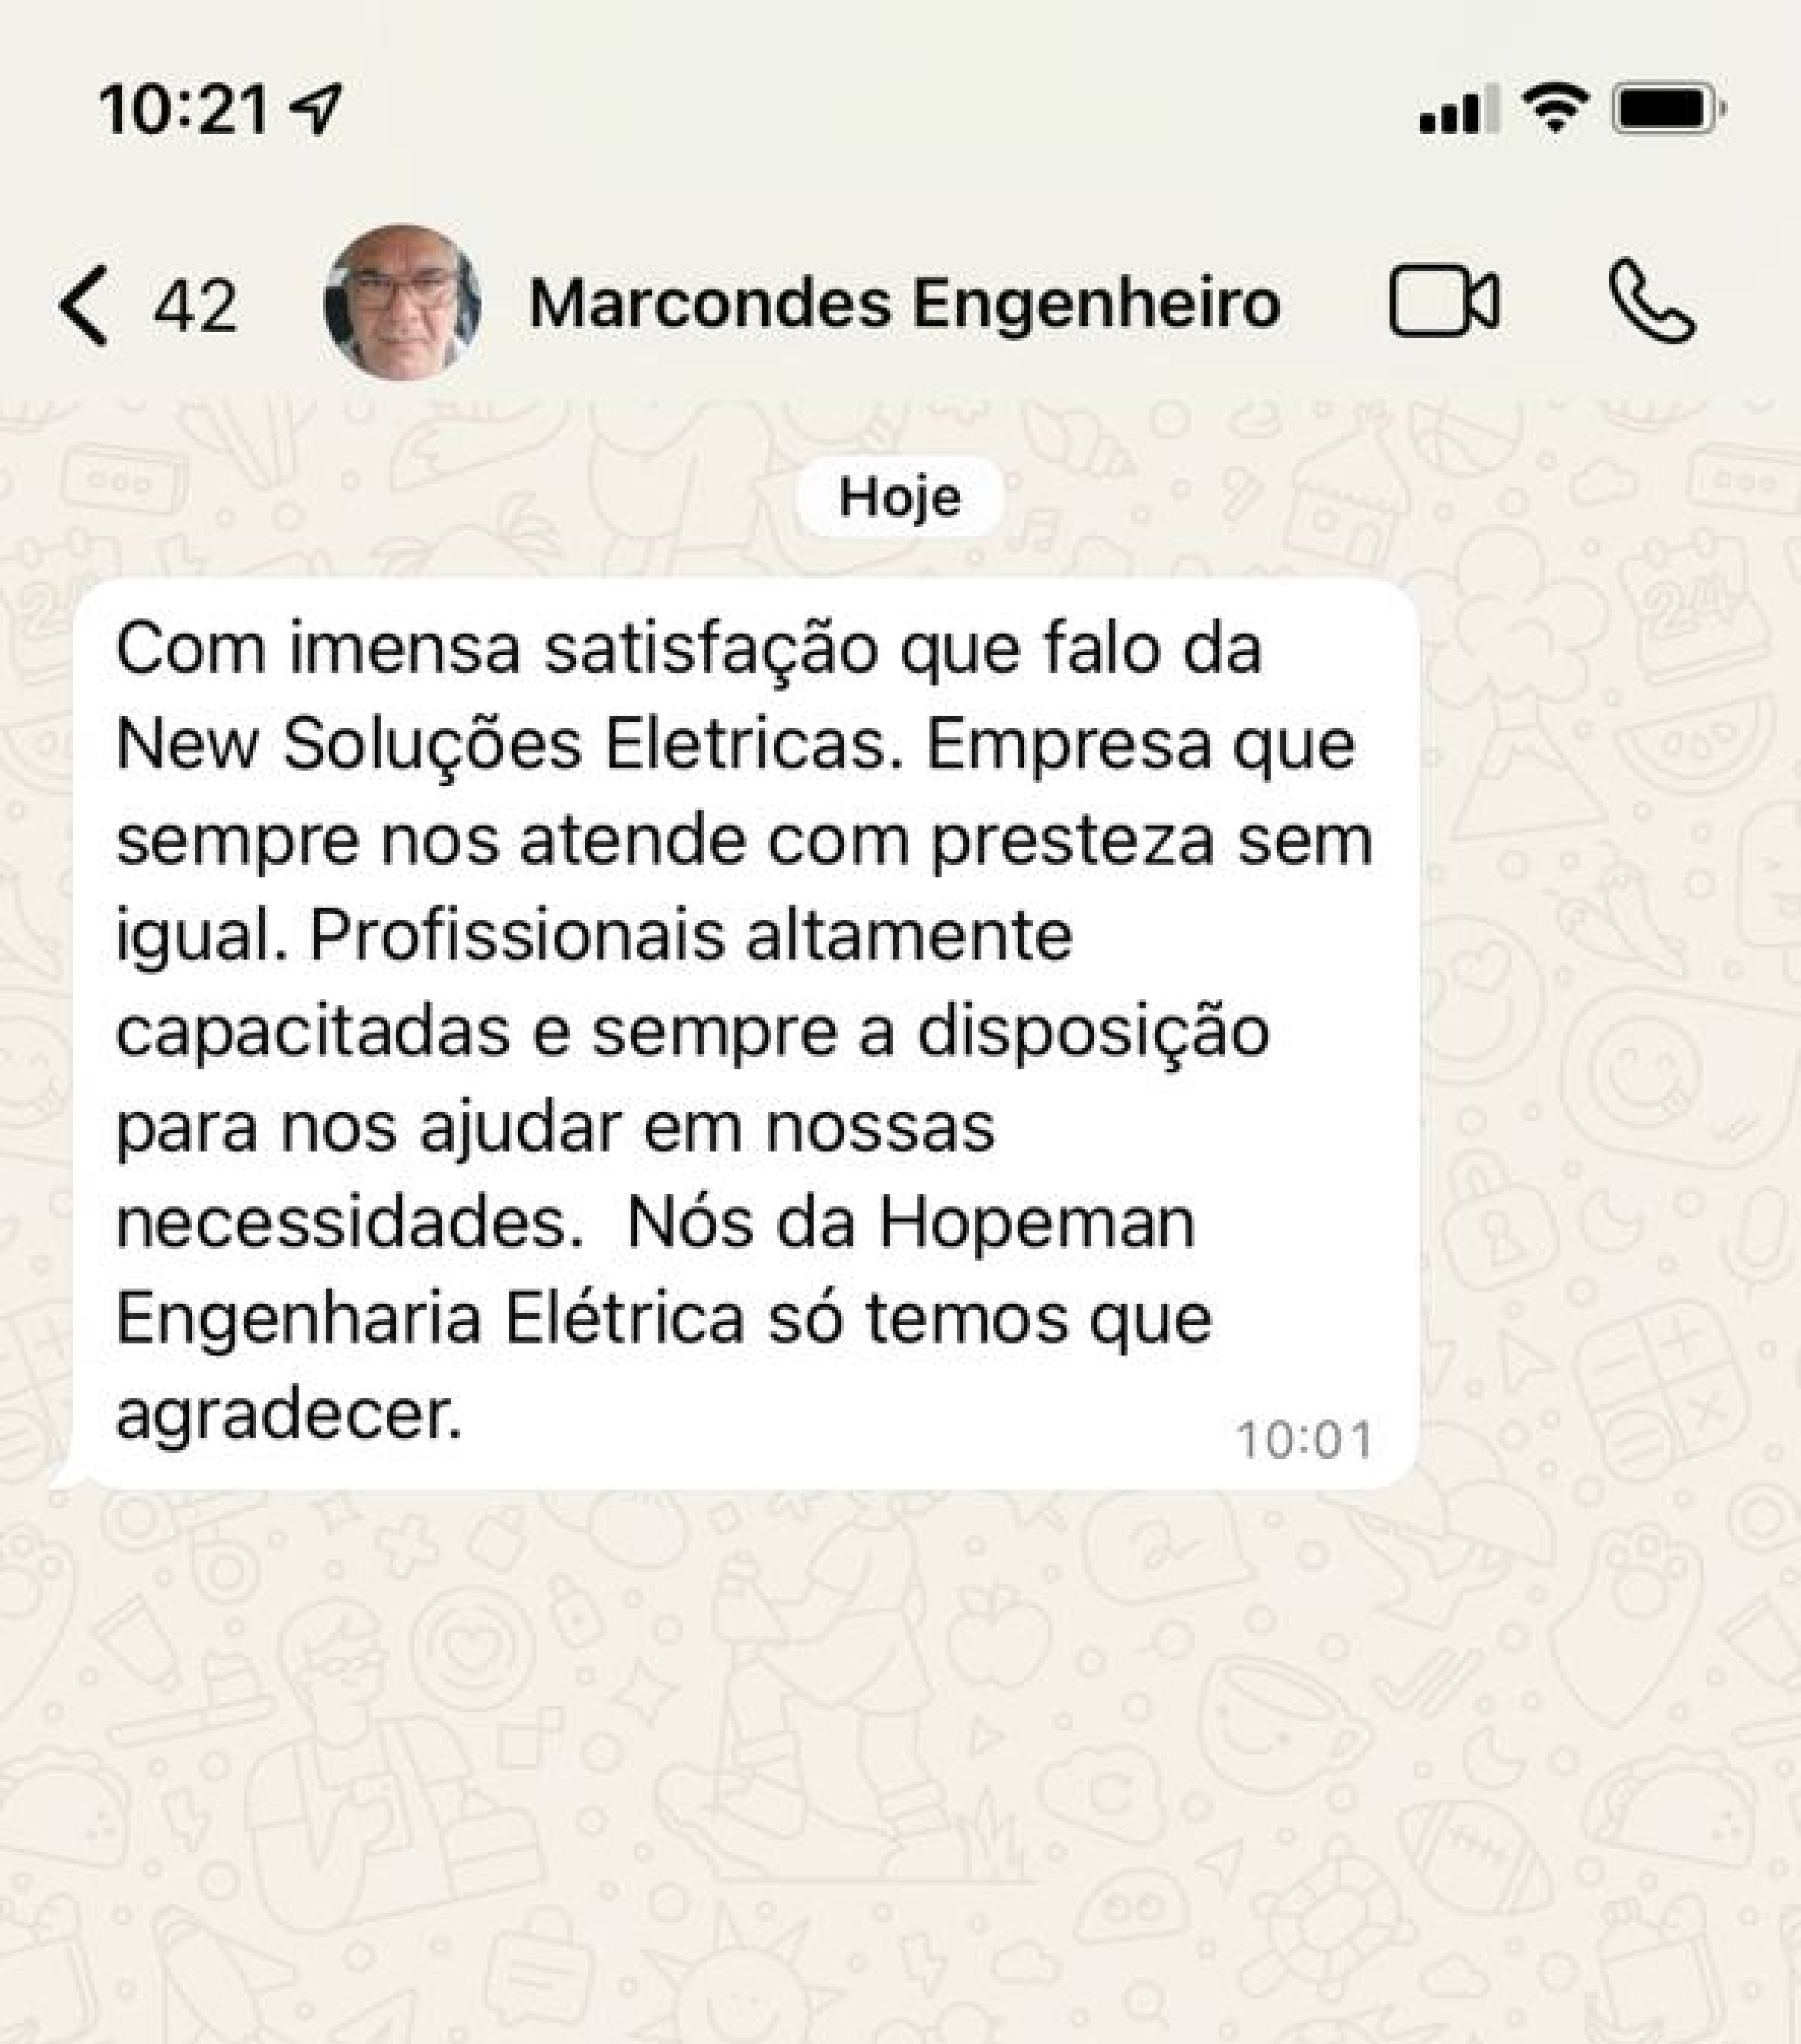Tap the Hoje date label

pos(900,496)
